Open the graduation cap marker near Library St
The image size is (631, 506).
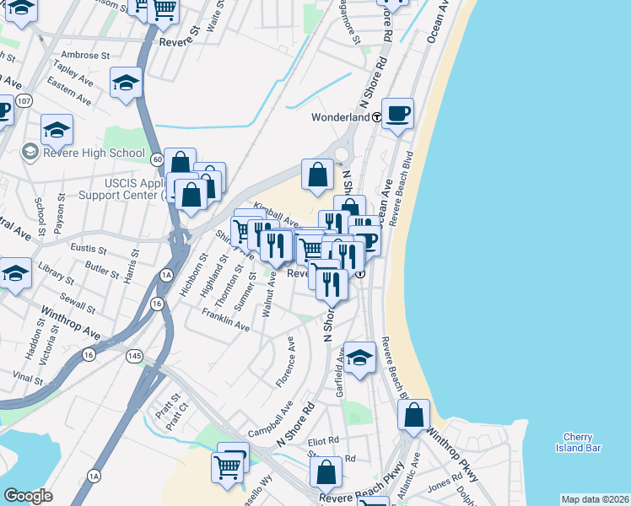coord(15,276)
